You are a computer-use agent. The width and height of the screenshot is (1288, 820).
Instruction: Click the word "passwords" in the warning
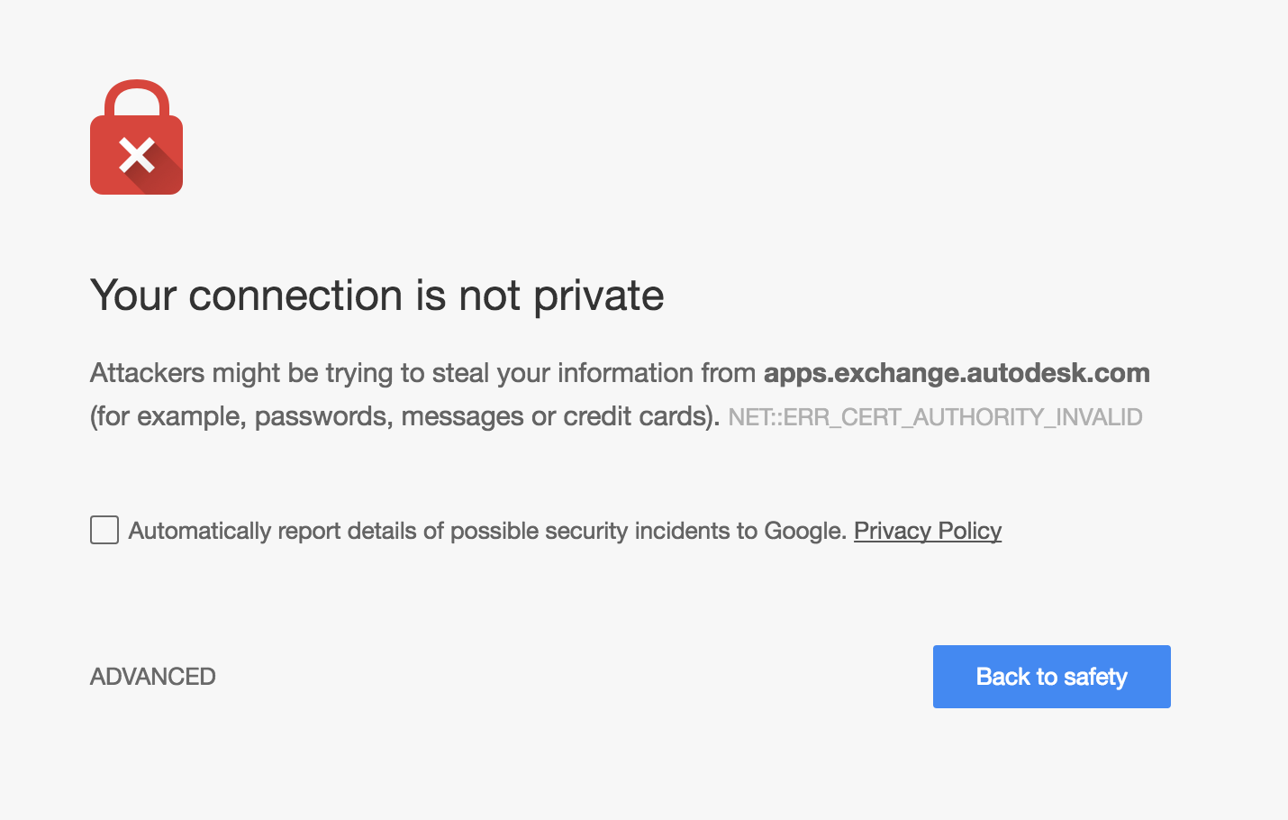322,416
